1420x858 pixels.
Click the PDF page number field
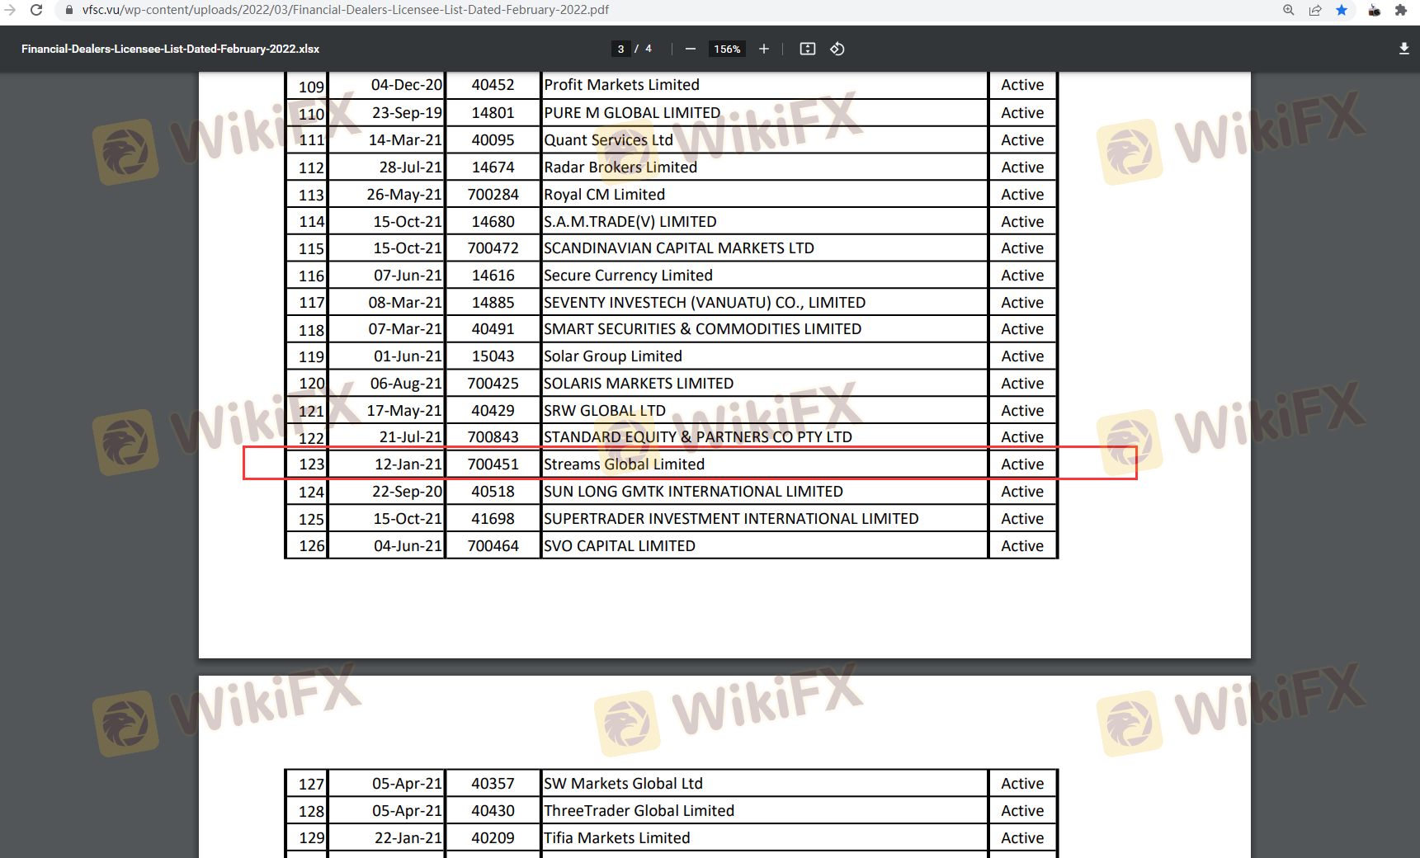[x=620, y=49]
